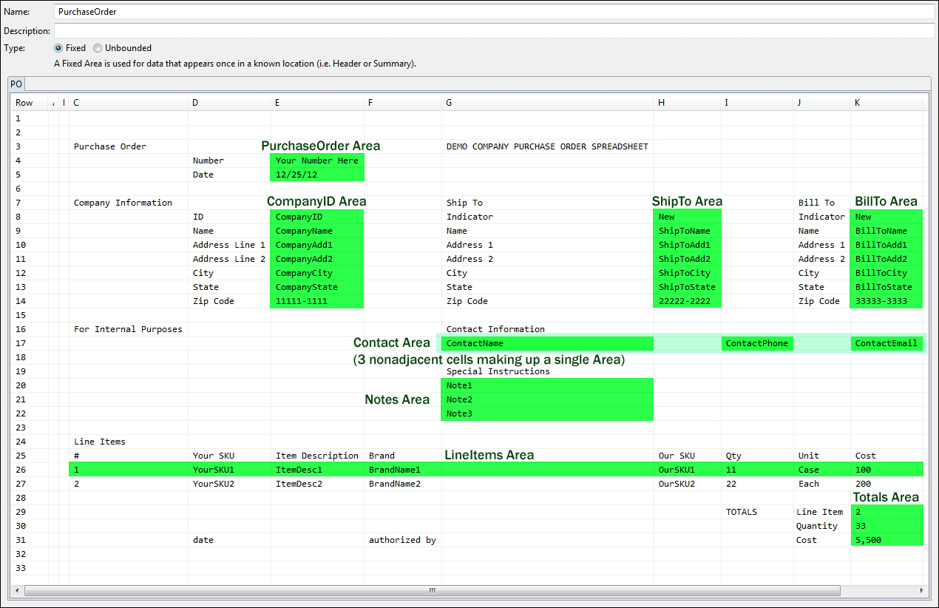Click the horizontal scrollbar thumb
939x608 pixels.
point(431,590)
